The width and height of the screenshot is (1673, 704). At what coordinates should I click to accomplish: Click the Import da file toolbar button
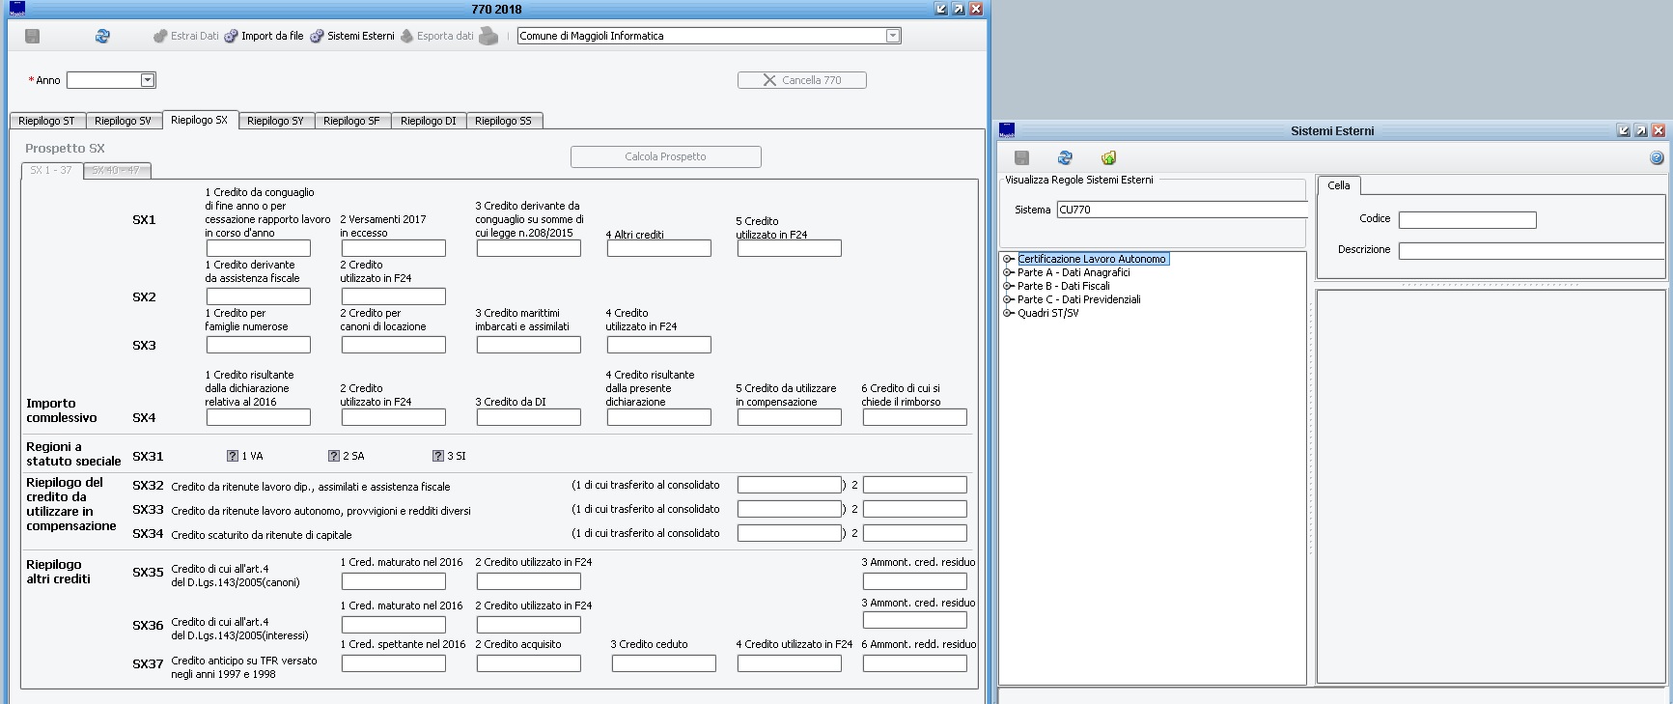[x=264, y=36]
